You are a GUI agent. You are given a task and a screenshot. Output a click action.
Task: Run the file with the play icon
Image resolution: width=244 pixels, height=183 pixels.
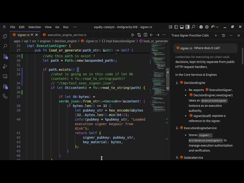(133, 35)
